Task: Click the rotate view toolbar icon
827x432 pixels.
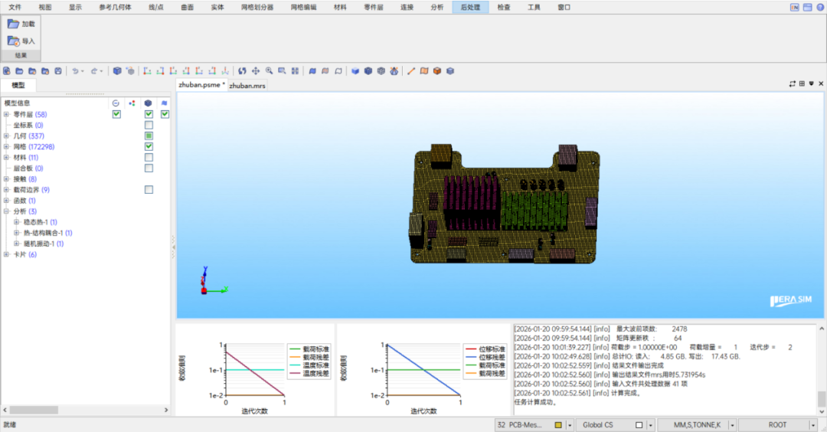Action: [243, 71]
